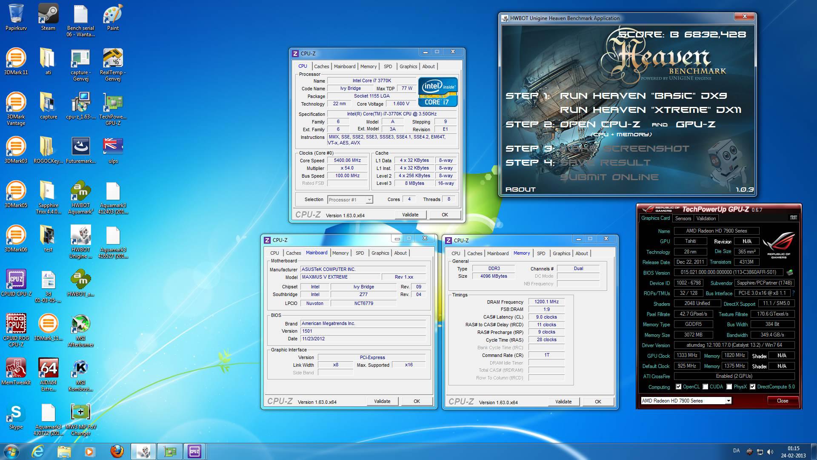The width and height of the screenshot is (817, 460).
Task: Open the 3DMark03 desktop shortcut
Action: [16, 150]
